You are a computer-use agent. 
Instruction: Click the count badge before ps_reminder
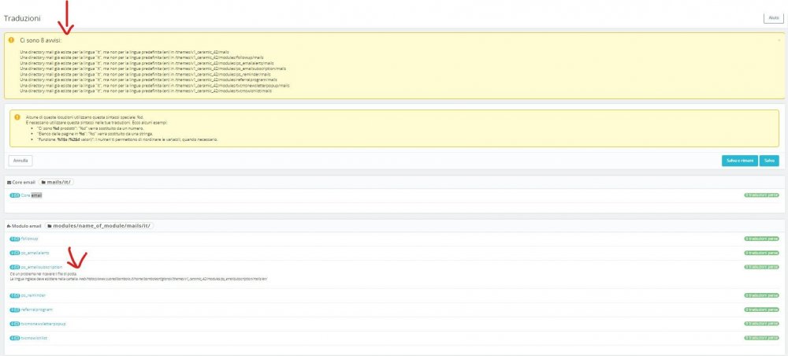point(15,295)
